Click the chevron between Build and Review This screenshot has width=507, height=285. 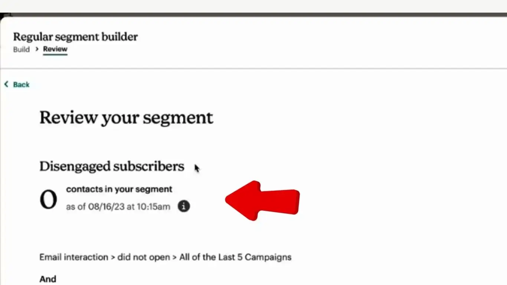tap(37, 49)
